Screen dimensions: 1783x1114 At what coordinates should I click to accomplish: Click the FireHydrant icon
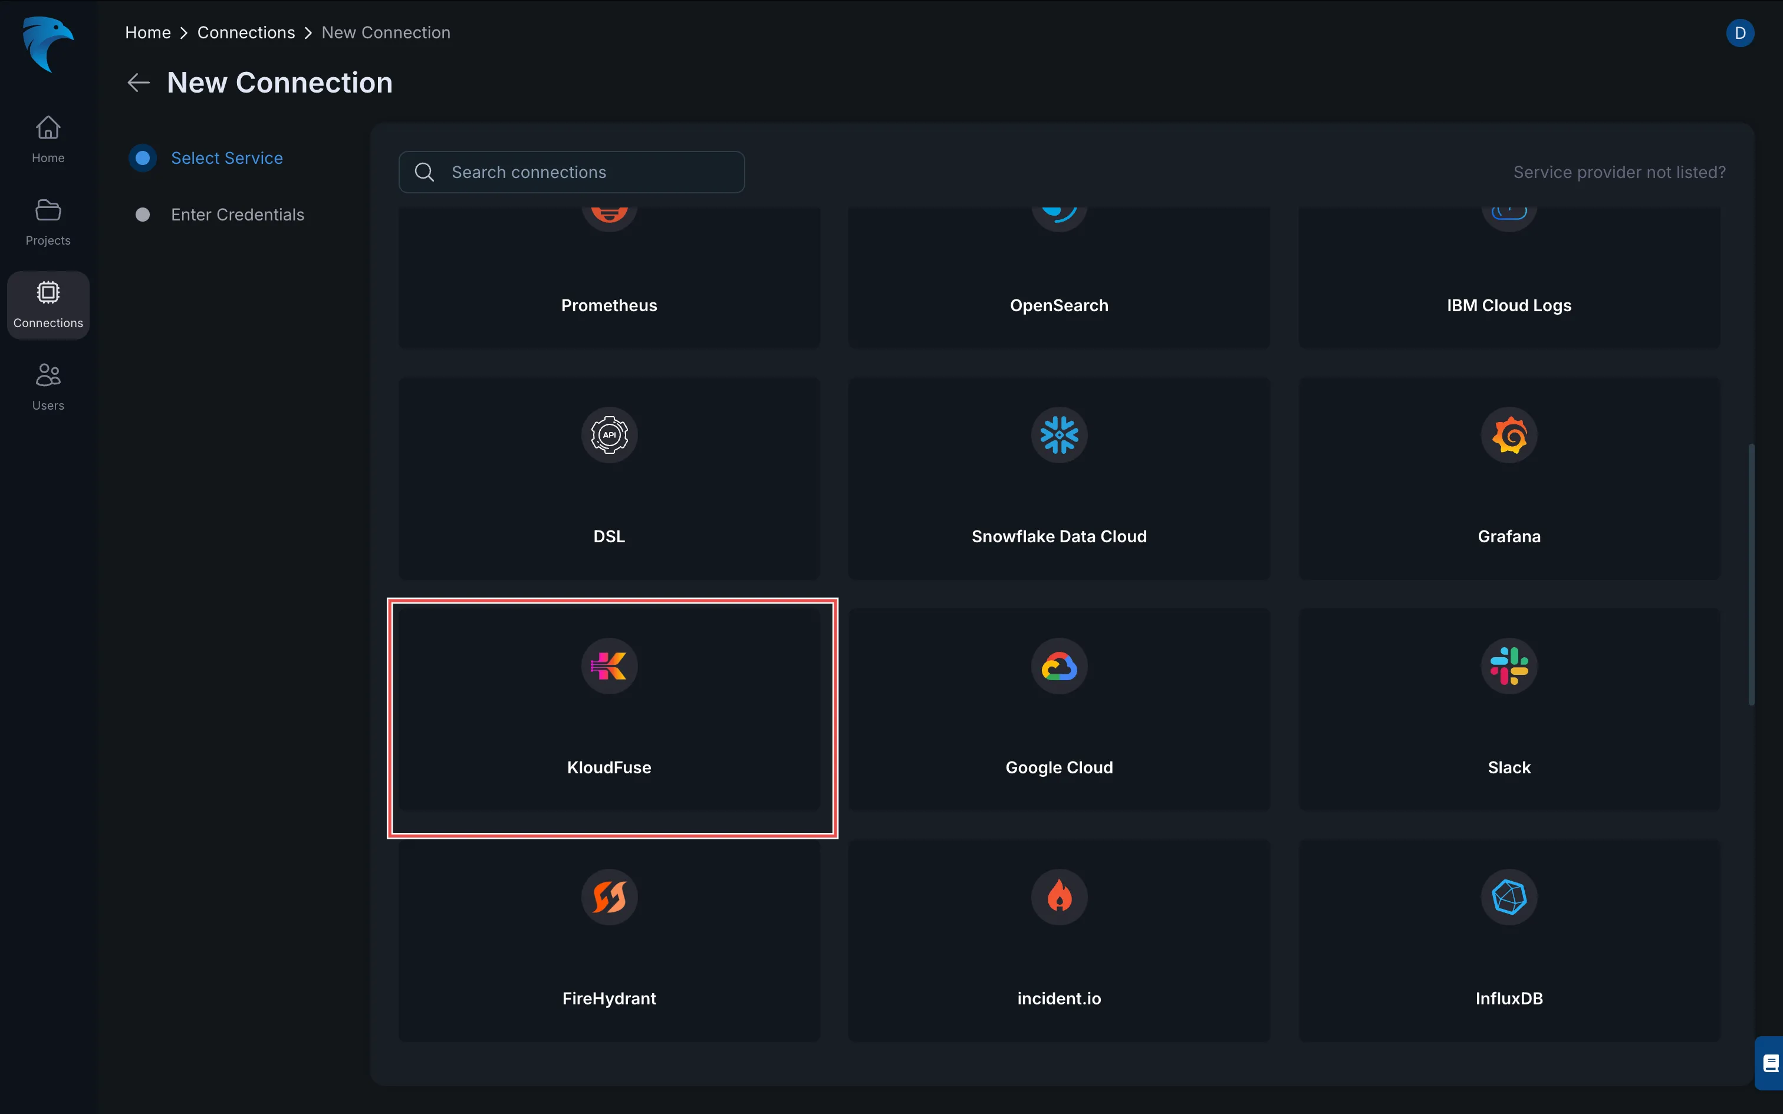pyautogui.click(x=608, y=897)
